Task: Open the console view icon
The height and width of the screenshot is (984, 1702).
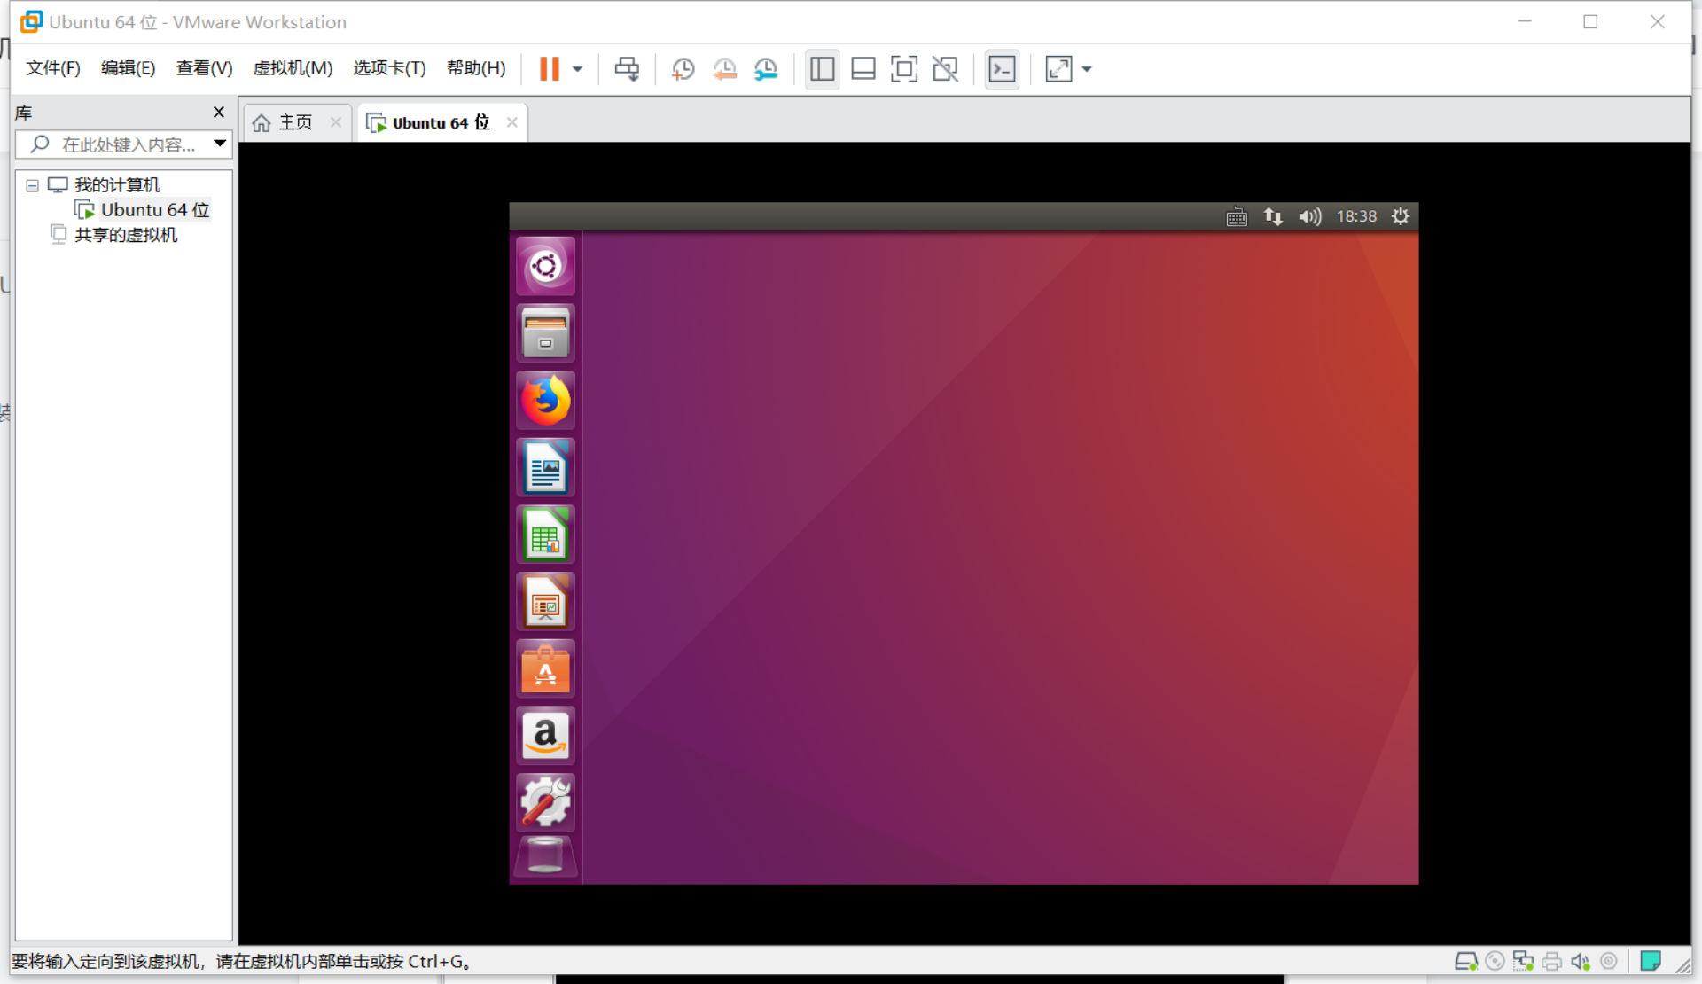Action: click(1002, 69)
